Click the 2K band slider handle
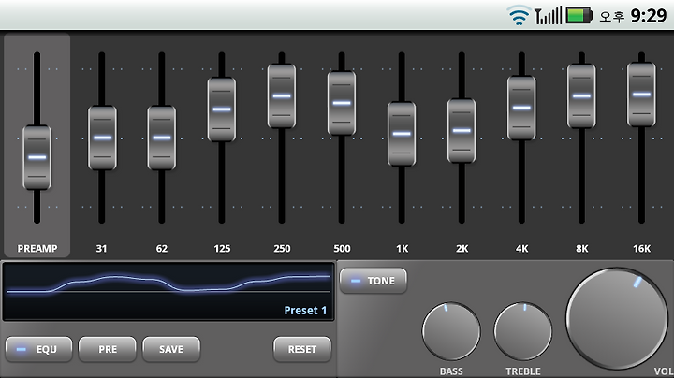 coord(462,131)
